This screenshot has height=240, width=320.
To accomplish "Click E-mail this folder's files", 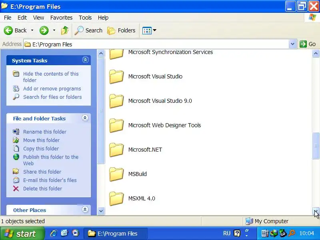I will click(50, 180).
